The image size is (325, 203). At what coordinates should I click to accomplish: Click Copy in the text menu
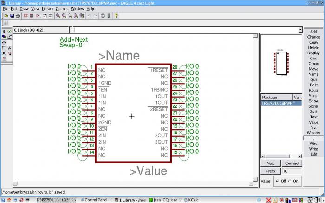313,42
